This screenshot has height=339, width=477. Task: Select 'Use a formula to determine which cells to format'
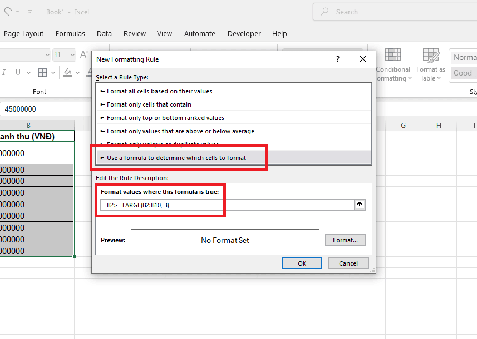[234, 158]
